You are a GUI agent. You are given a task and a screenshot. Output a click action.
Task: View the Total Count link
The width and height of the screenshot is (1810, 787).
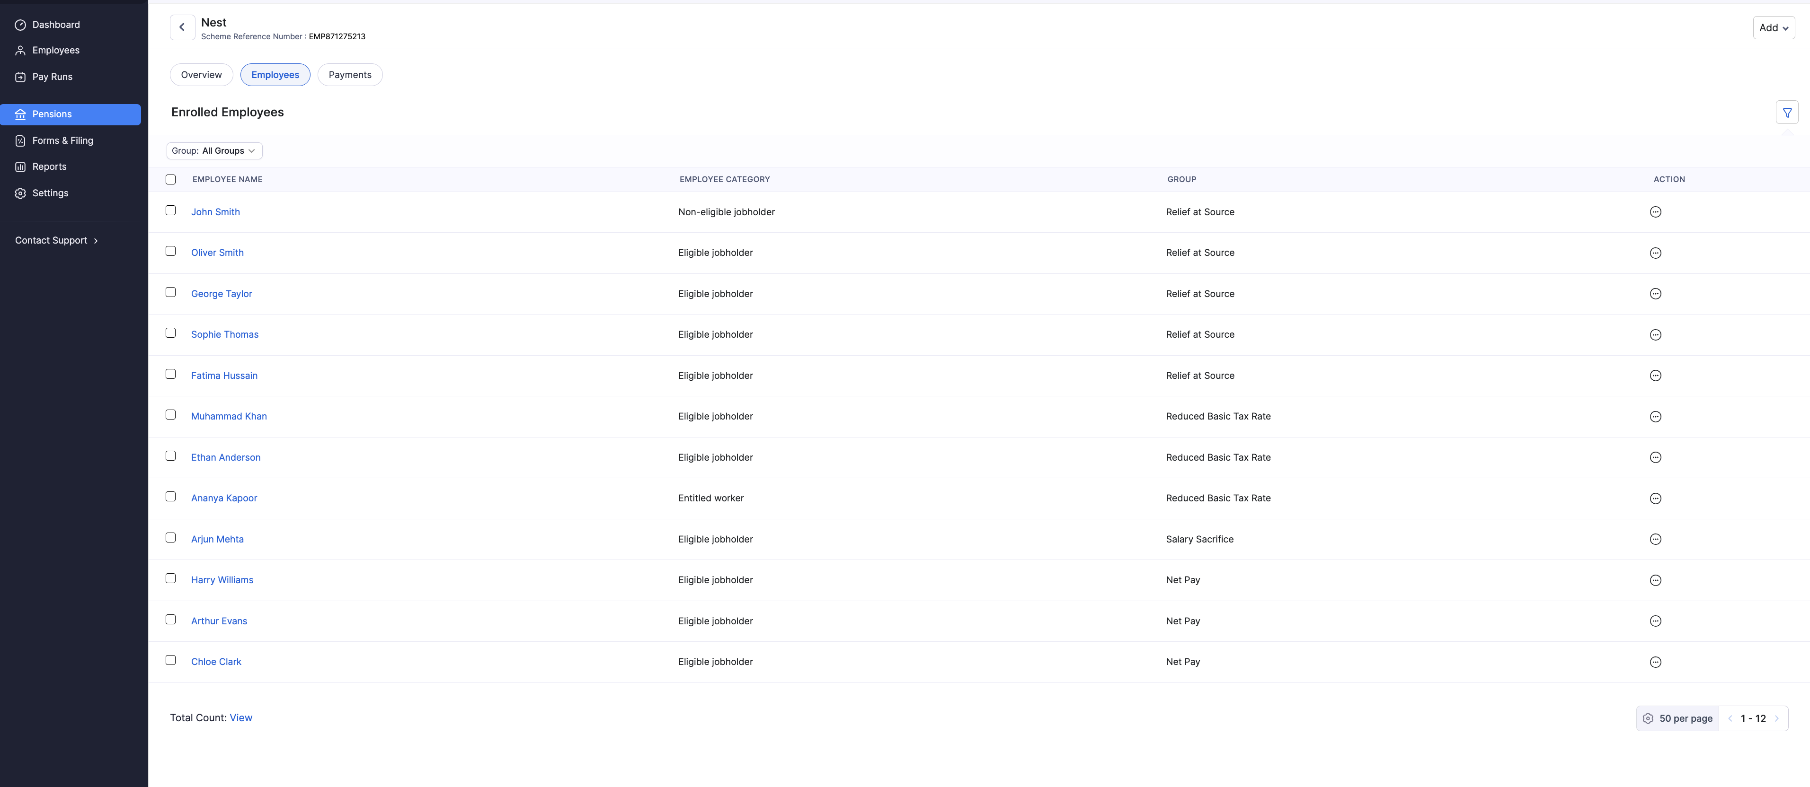click(241, 718)
